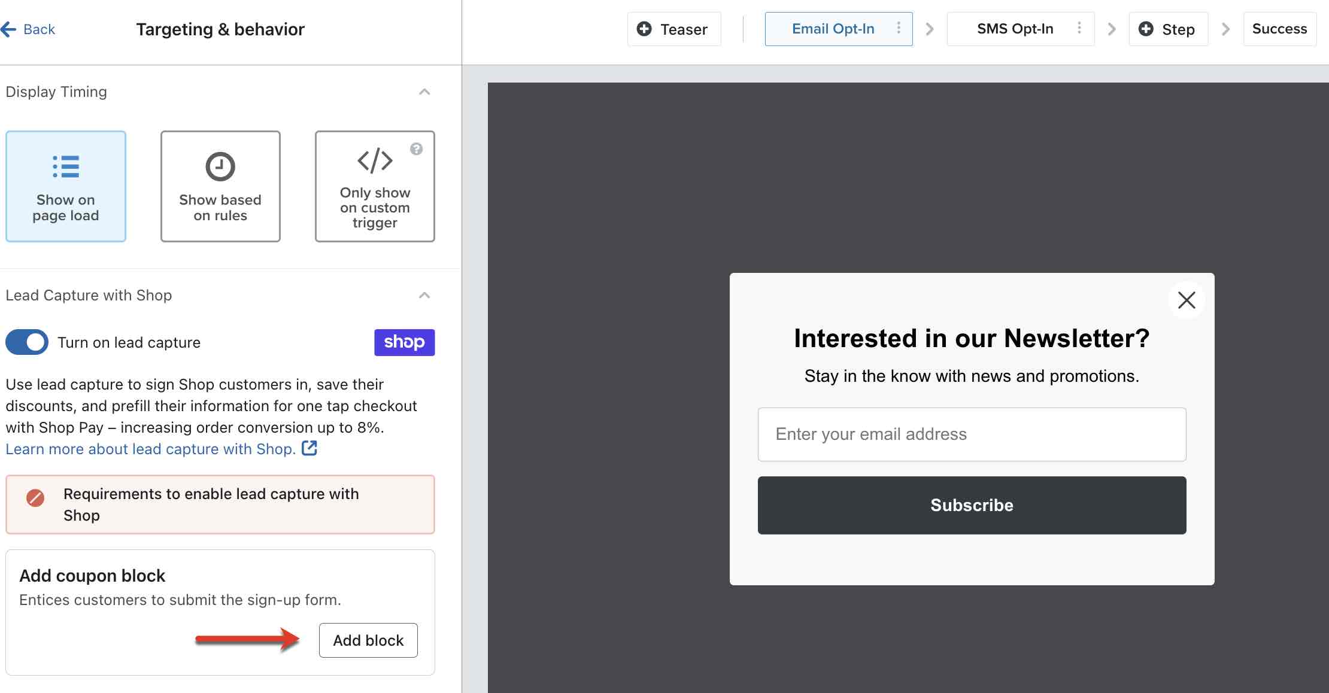Click the email address input field in popup

coord(972,434)
